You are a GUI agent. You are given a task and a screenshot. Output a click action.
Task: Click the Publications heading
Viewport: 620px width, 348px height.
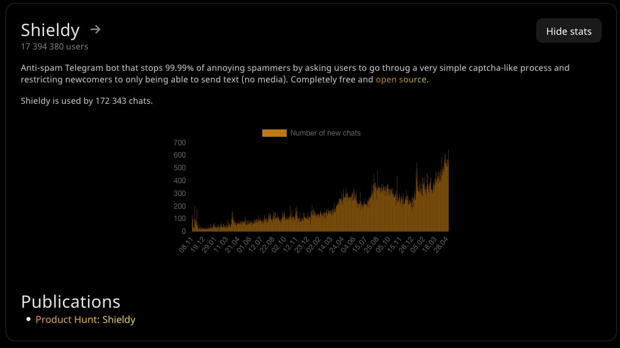pyautogui.click(x=70, y=302)
